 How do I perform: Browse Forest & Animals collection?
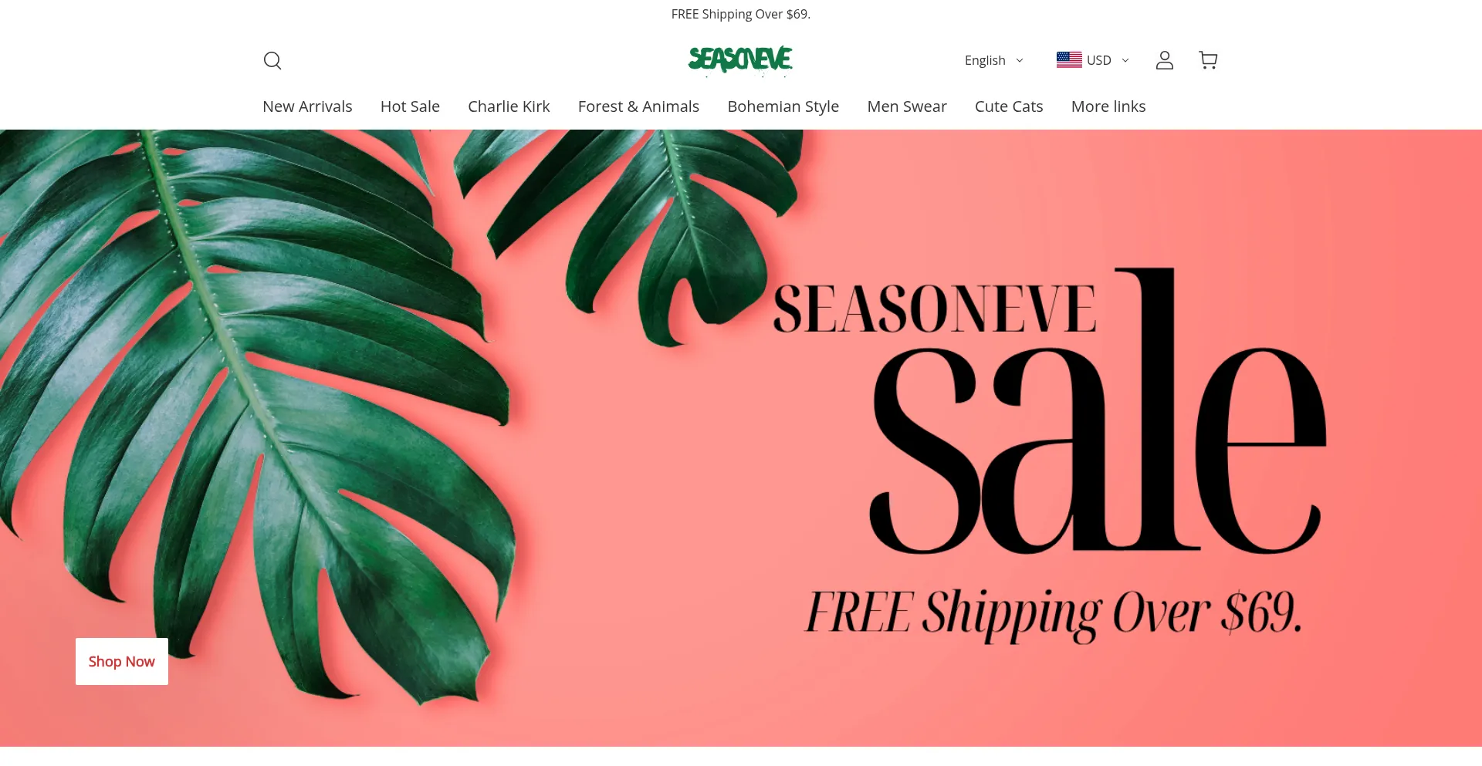(x=638, y=106)
